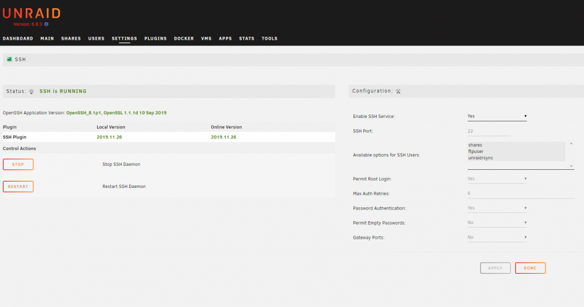Click the 'Local Version' column header
The width and height of the screenshot is (584, 307).
[x=110, y=127]
